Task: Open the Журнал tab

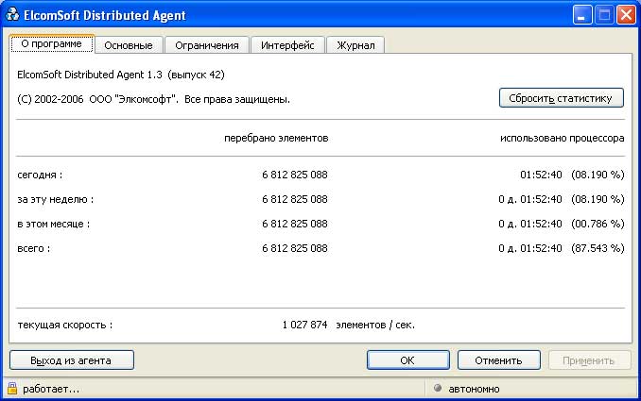Action: (x=355, y=45)
